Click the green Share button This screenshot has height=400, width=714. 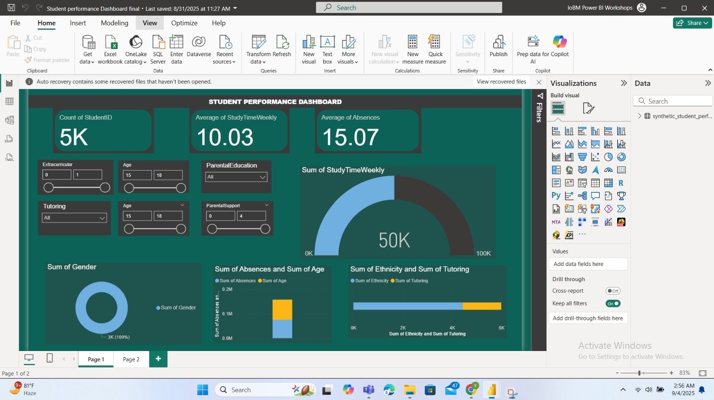692,23
